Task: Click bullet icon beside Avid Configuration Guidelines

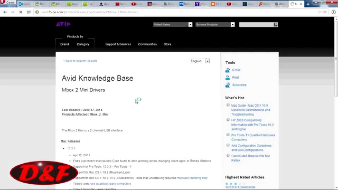Action: [228, 145]
